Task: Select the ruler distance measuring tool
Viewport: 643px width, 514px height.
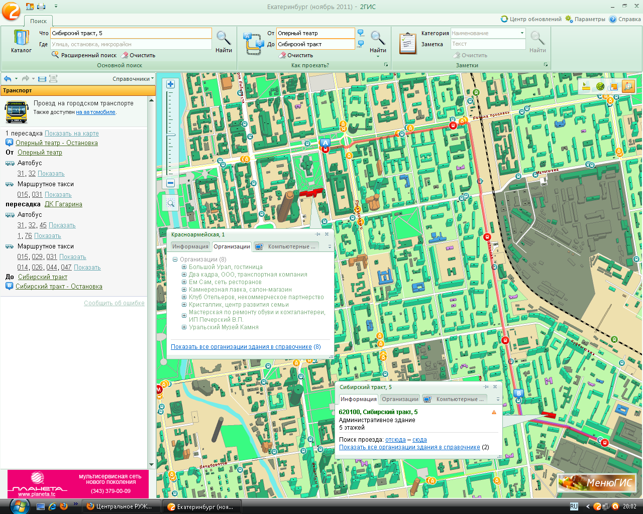Action: click(x=586, y=86)
